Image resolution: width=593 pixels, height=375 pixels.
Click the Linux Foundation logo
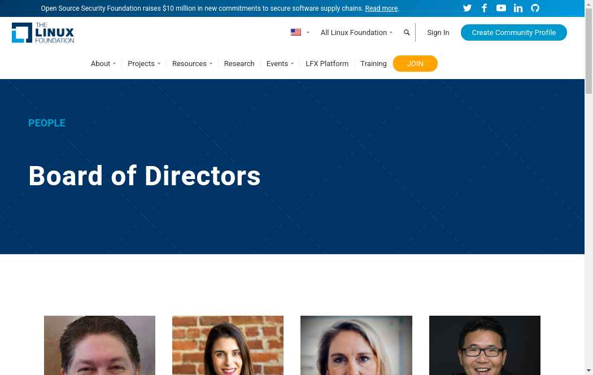(43, 33)
